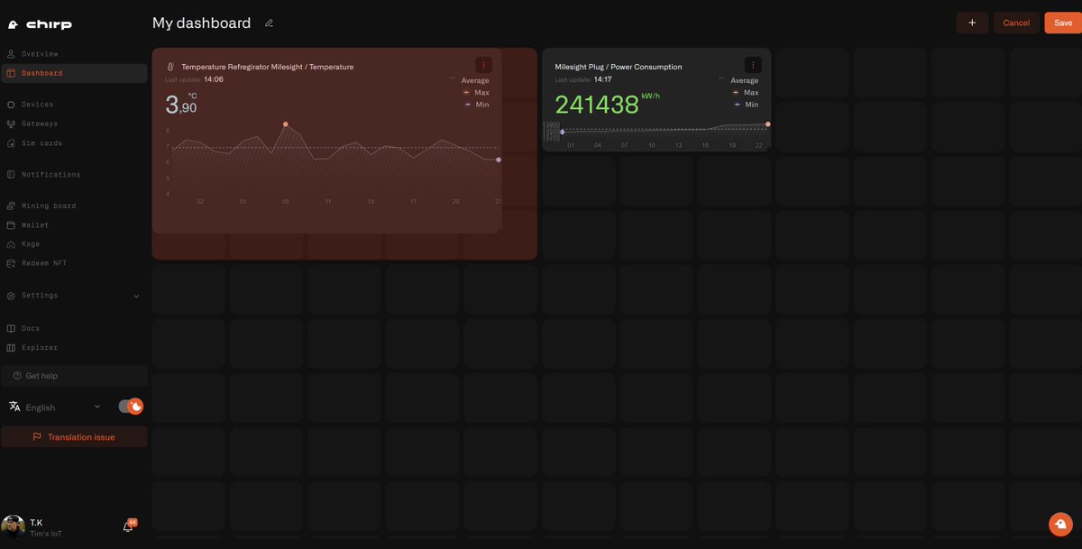Click the max point marker on power chart

(x=768, y=124)
